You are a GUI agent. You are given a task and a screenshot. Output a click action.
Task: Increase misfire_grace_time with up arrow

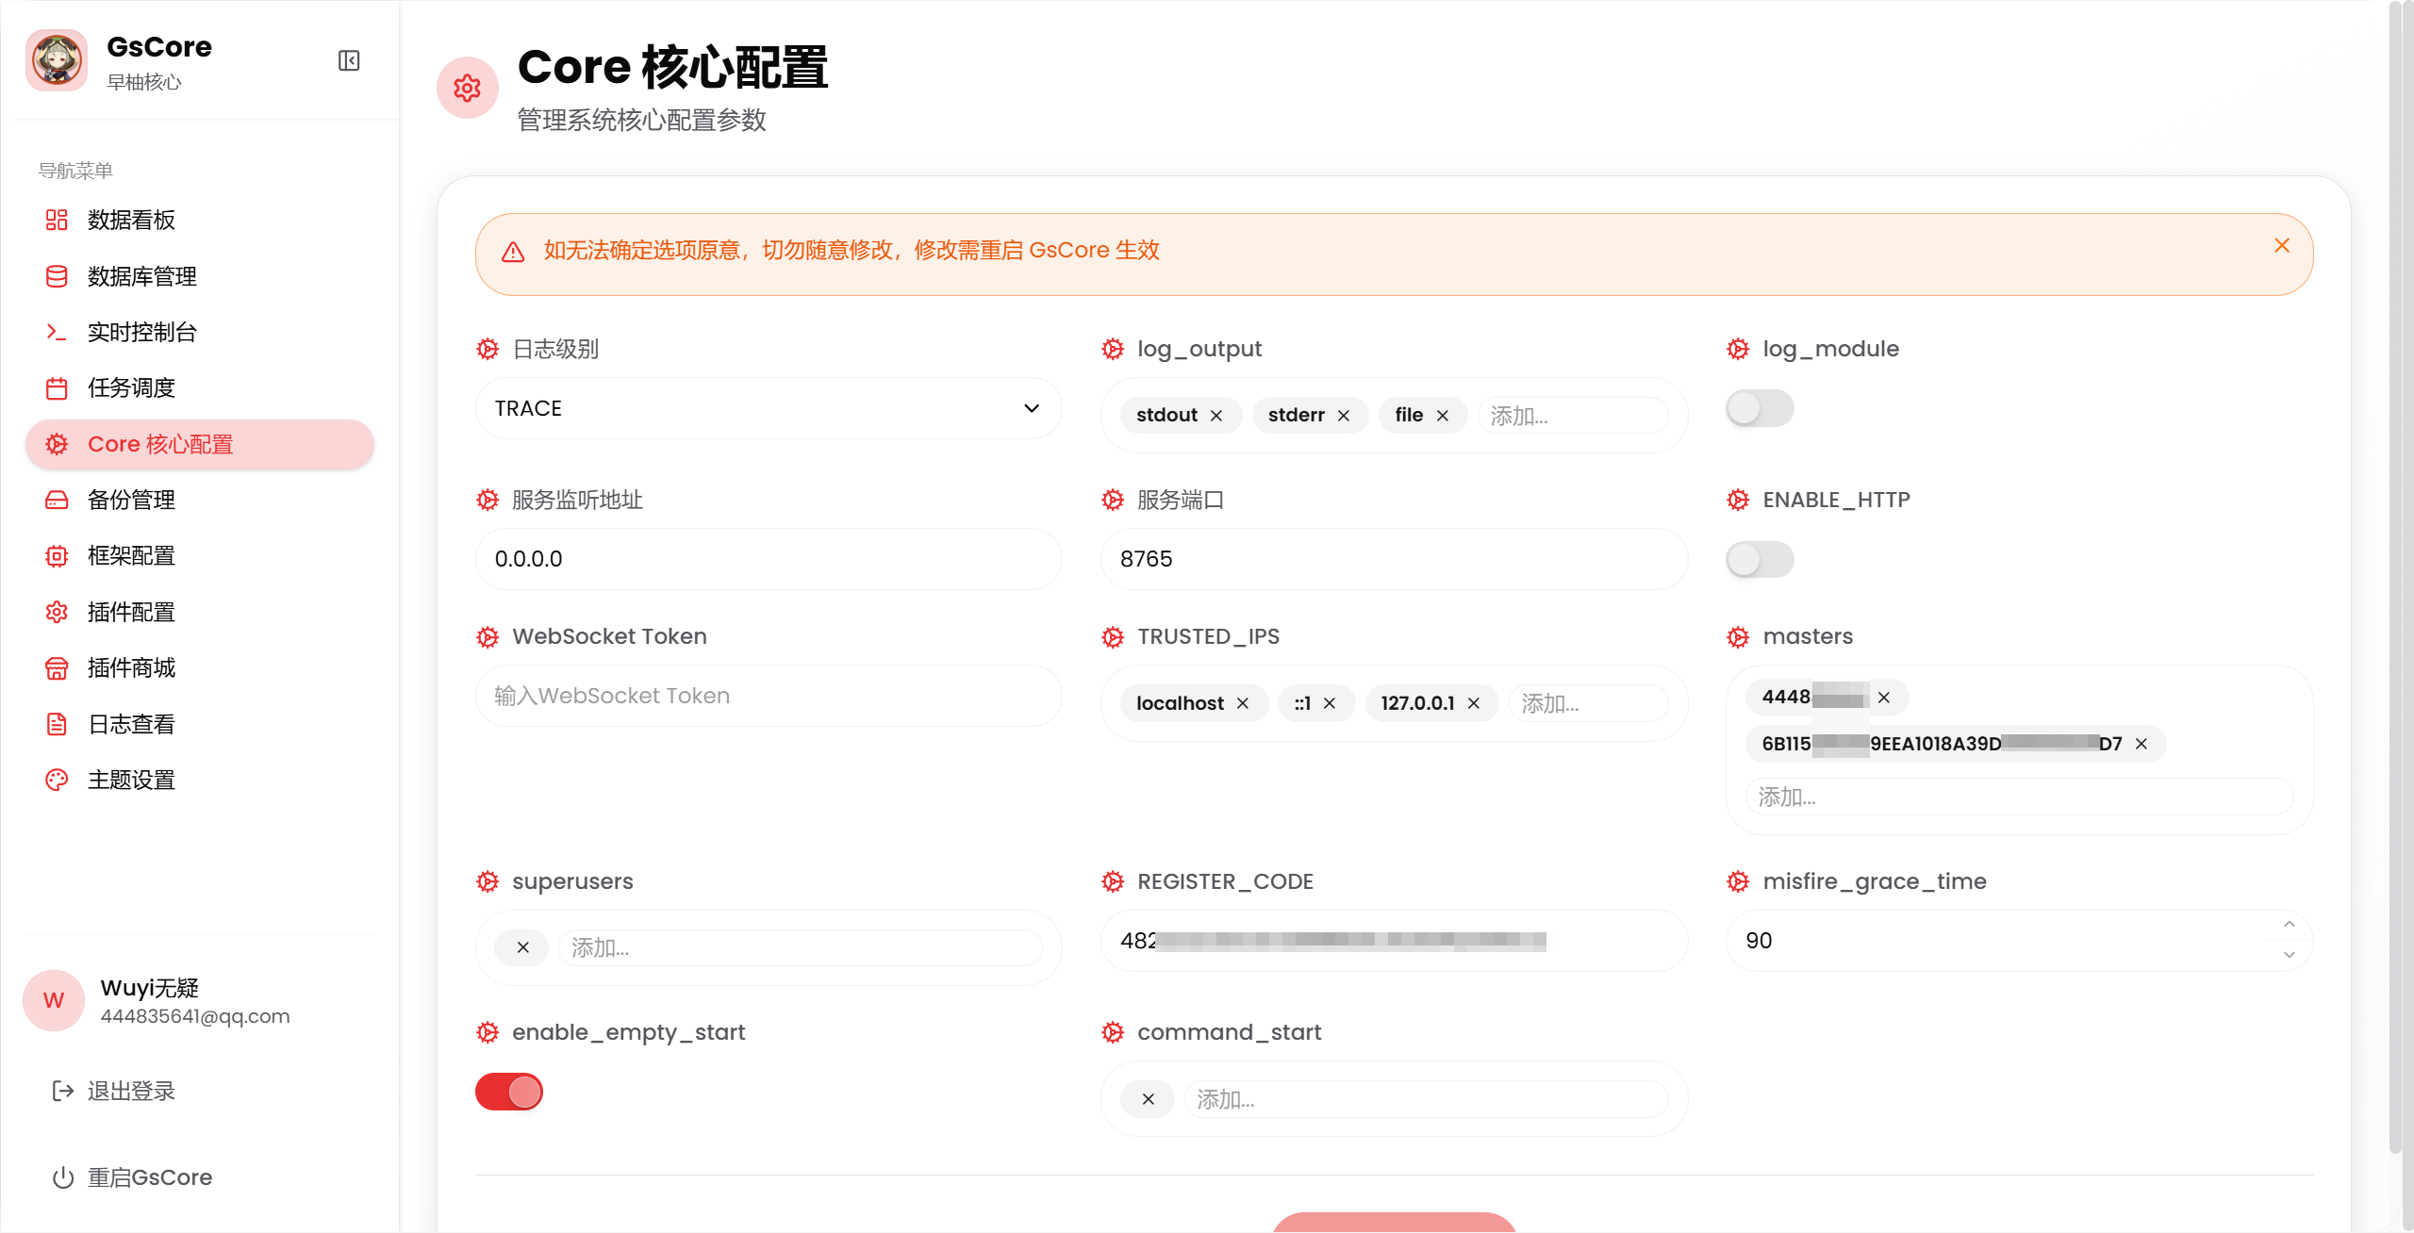(x=2290, y=926)
